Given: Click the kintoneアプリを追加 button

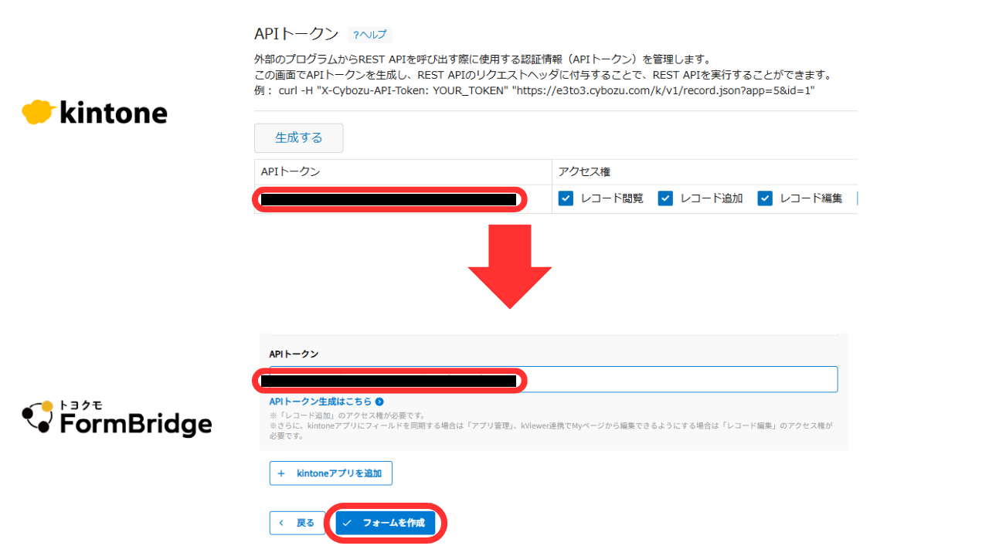Looking at the screenshot, I should coord(331,473).
